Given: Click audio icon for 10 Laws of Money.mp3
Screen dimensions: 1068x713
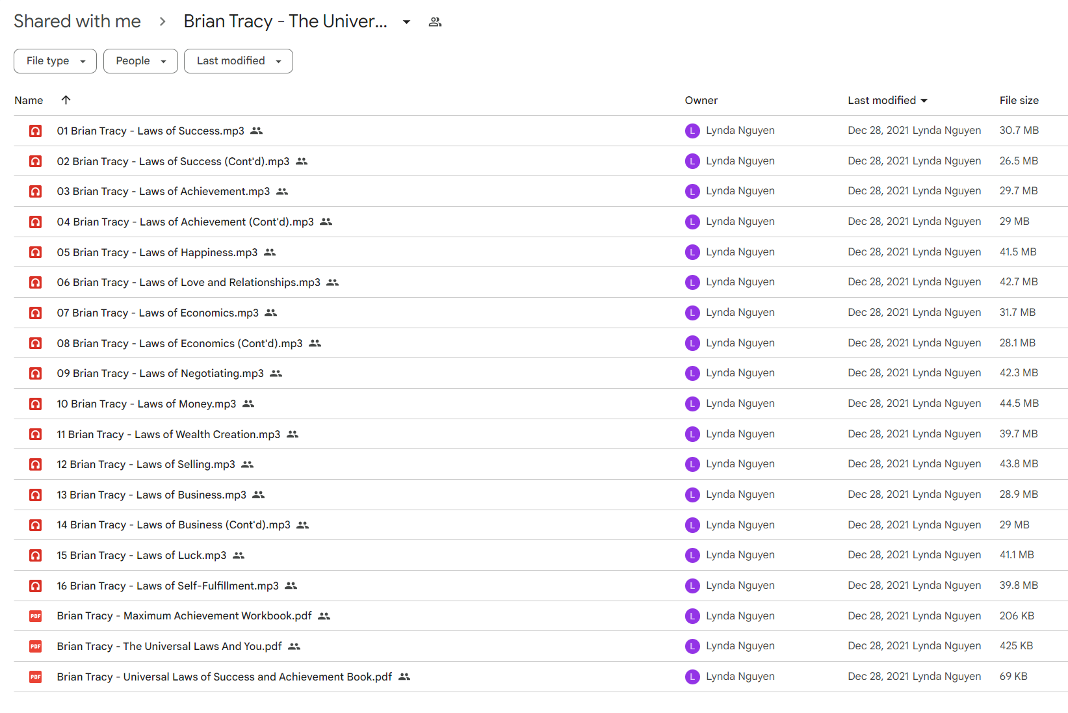Looking at the screenshot, I should (x=36, y=404).
